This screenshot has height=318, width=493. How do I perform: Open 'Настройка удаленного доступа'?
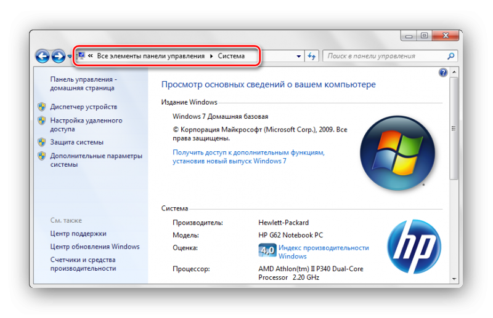click(86, 125)
